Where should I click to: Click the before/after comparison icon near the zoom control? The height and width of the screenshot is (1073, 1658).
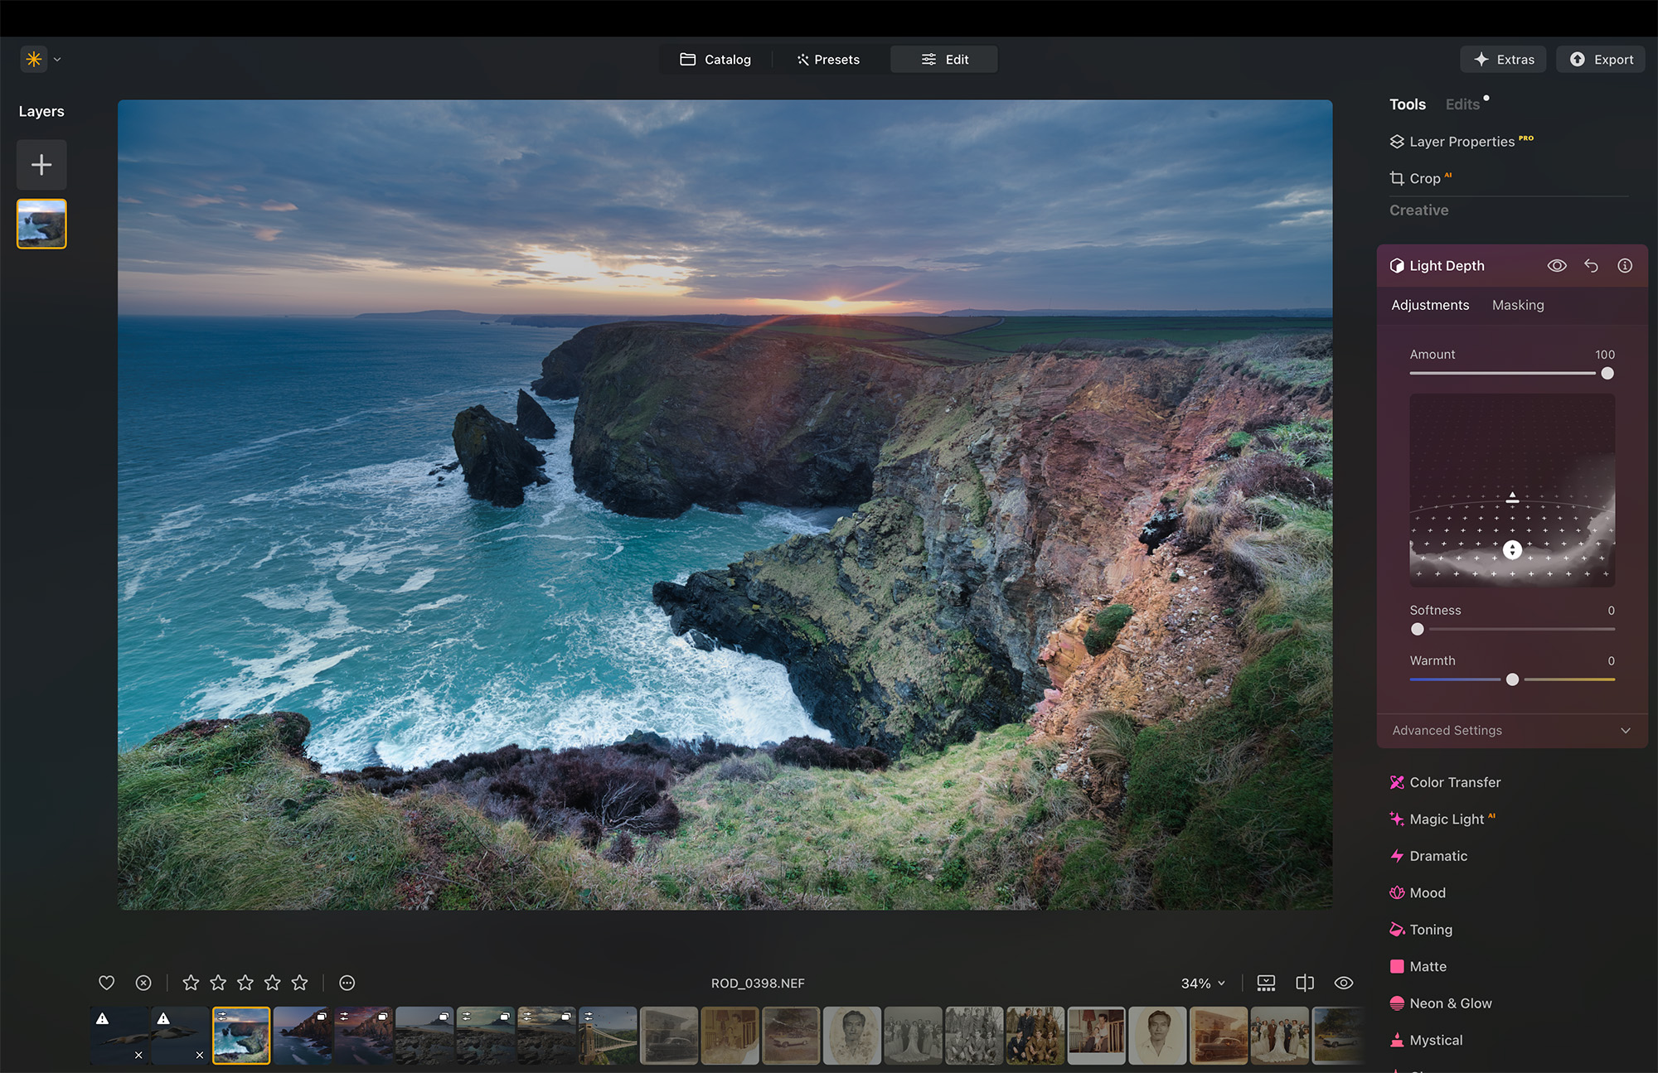point(1304,983)
